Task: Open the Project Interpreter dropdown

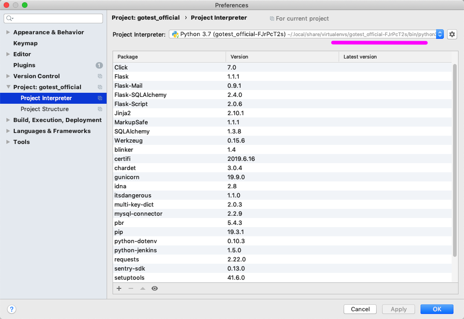Action: coord(440,34)
